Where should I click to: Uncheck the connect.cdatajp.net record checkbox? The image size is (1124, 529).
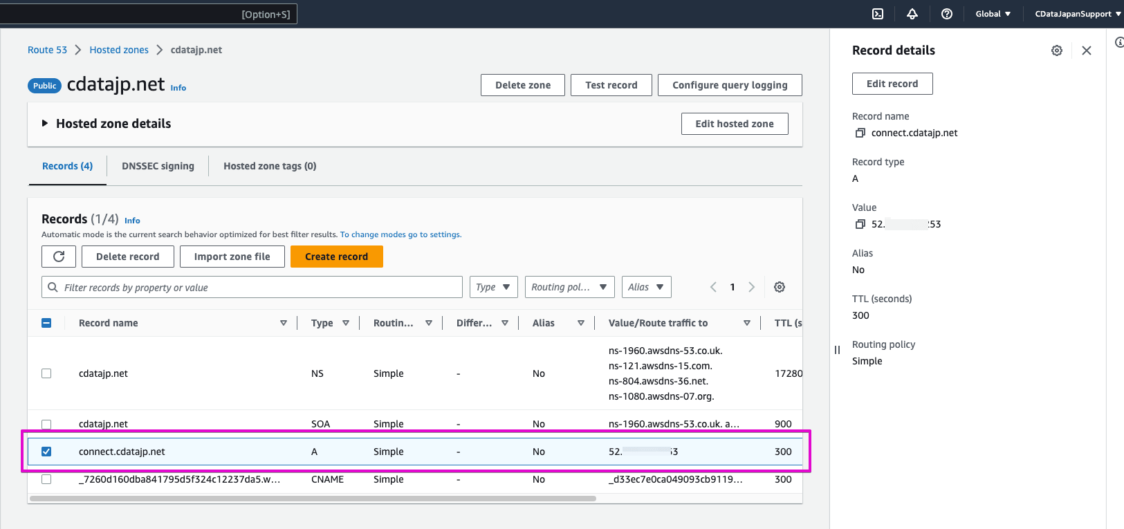[x=46, y=452]
